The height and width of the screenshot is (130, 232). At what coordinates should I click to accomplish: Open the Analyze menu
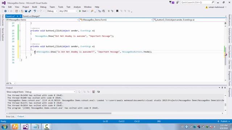(x=77, y=7)
